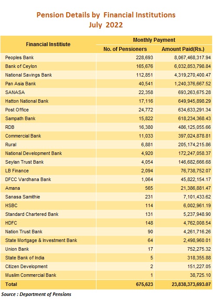Select Sampath Bank amount 618,234,368.43

[194, 118]
